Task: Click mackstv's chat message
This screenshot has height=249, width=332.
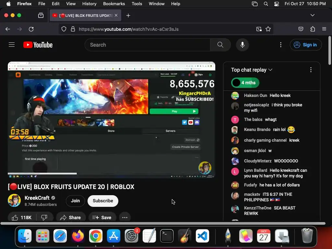Action: tap(268, 197)
